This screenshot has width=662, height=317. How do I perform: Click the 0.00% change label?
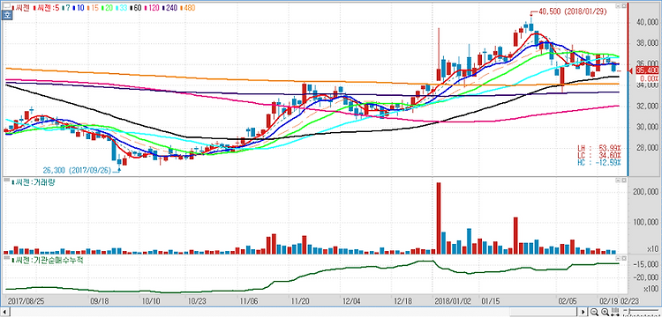point(650,78)
